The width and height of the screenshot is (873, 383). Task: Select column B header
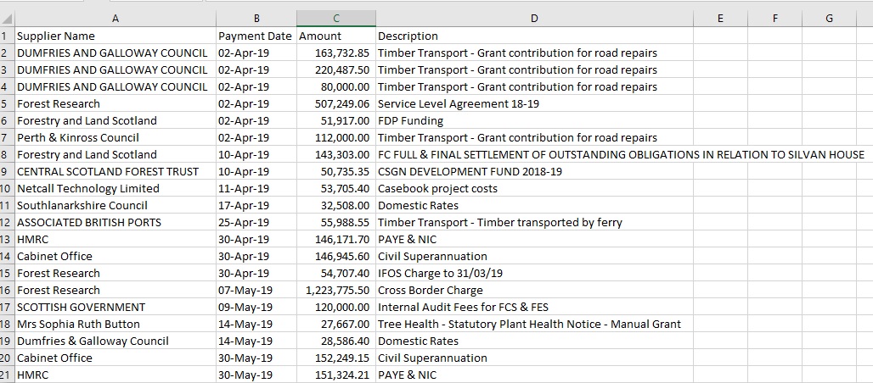256,19
